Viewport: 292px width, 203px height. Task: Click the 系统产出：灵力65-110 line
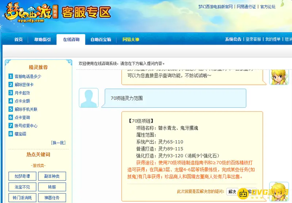point(160,142)
